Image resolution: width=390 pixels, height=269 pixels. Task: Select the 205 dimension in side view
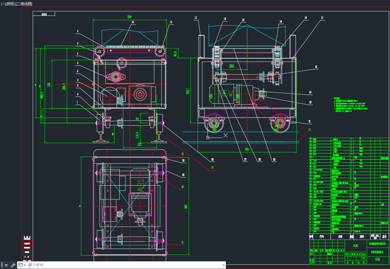pos(231,66)
